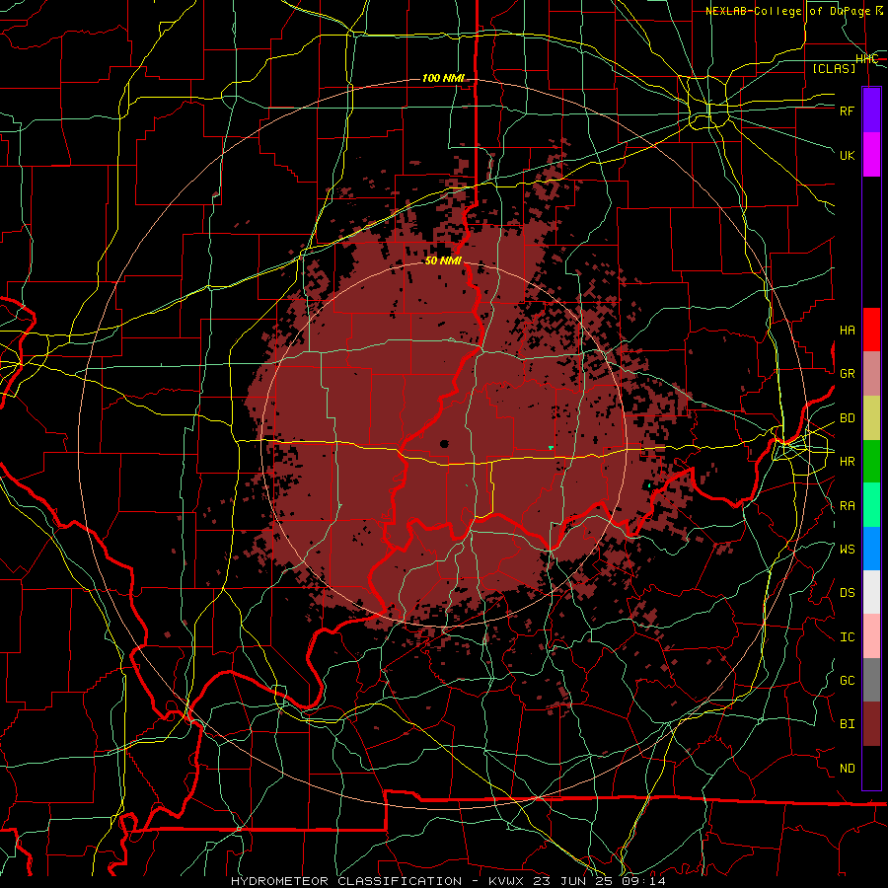The height and width of the screenshot is (888, 888).
Task: Click the HA legend label
Action: 847,331
